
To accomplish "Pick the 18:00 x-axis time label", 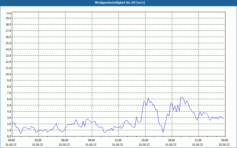I will pyautogui.click(x=172, y=140).
